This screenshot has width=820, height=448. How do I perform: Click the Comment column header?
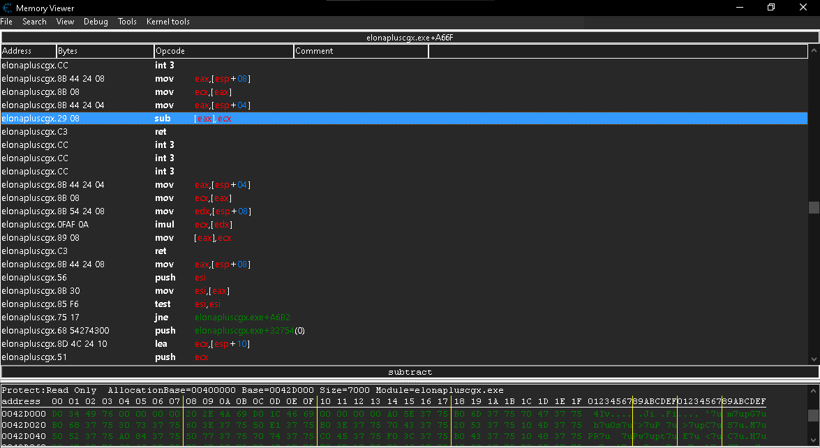360,51
